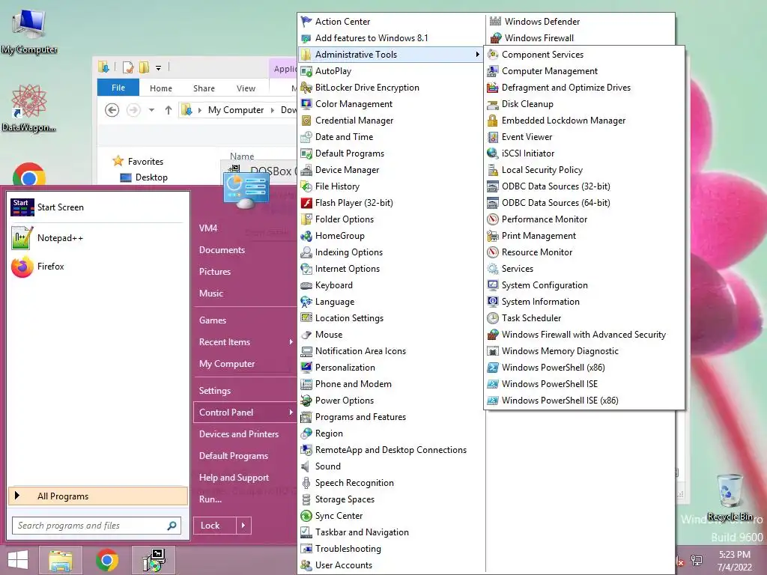767x575 pixels.
Task: Open ODBC Data Sources (64-bit)
Action: coord(556,203)
